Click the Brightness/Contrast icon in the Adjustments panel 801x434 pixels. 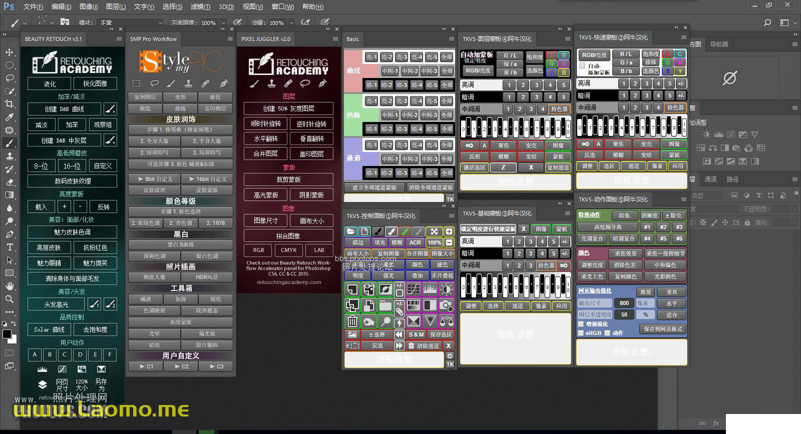(x=706, y=134)
